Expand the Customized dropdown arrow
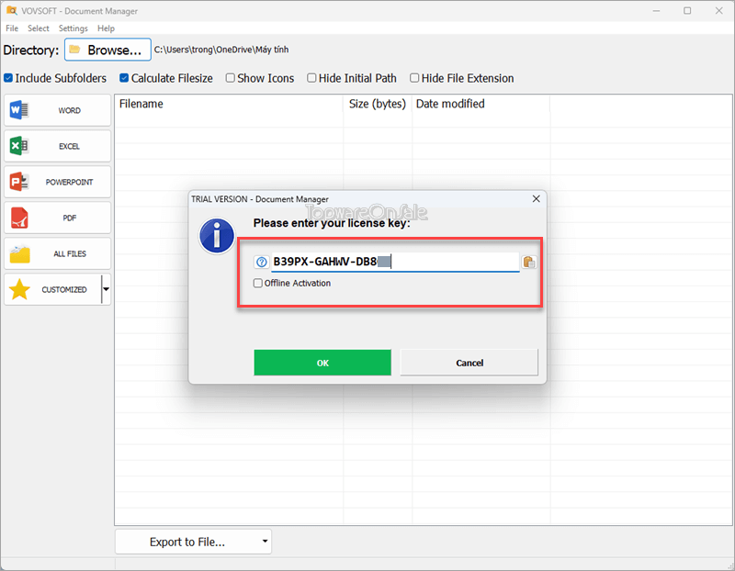The width and height of the screenshot is (735, 571). 107,289
